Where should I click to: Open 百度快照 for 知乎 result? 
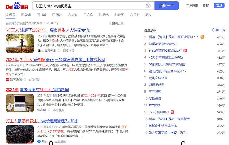click(x=60, y=141)
